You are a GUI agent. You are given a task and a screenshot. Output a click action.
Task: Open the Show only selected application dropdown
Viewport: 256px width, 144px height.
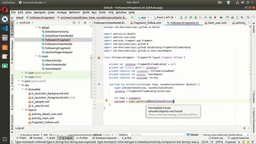[226, 135]
